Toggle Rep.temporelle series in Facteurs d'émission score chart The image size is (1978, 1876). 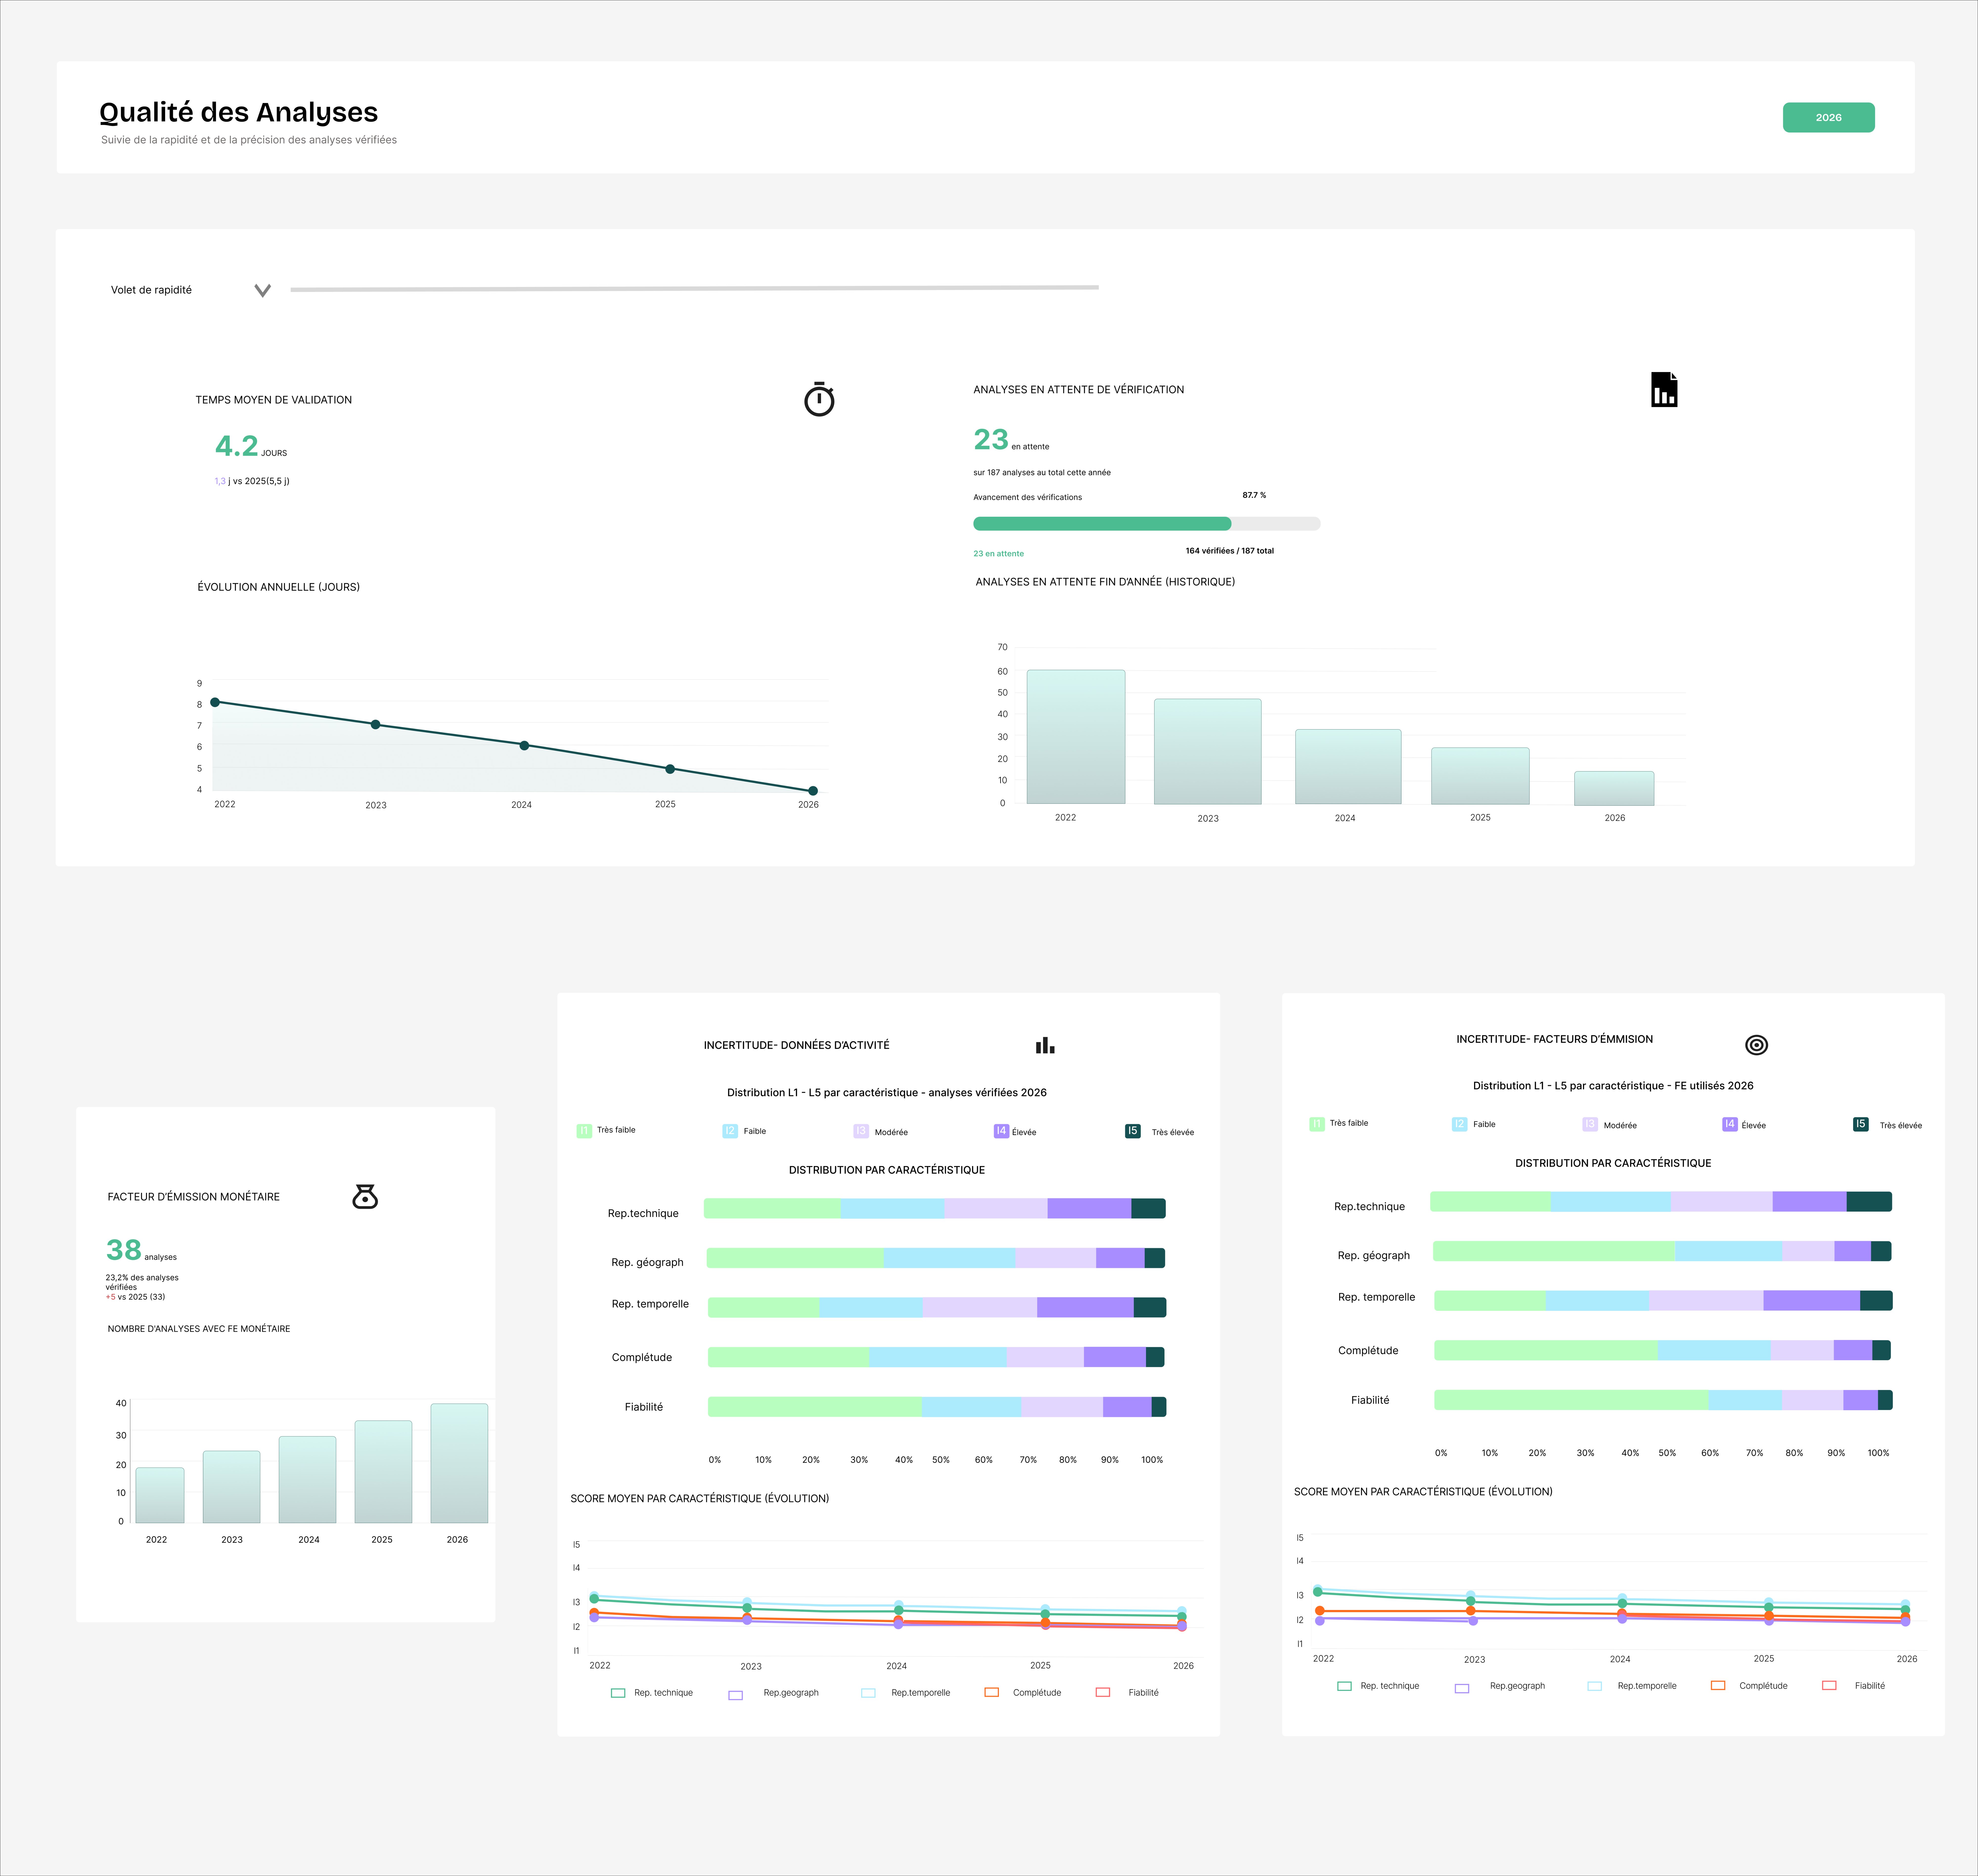click(x=1595, y=1686)
